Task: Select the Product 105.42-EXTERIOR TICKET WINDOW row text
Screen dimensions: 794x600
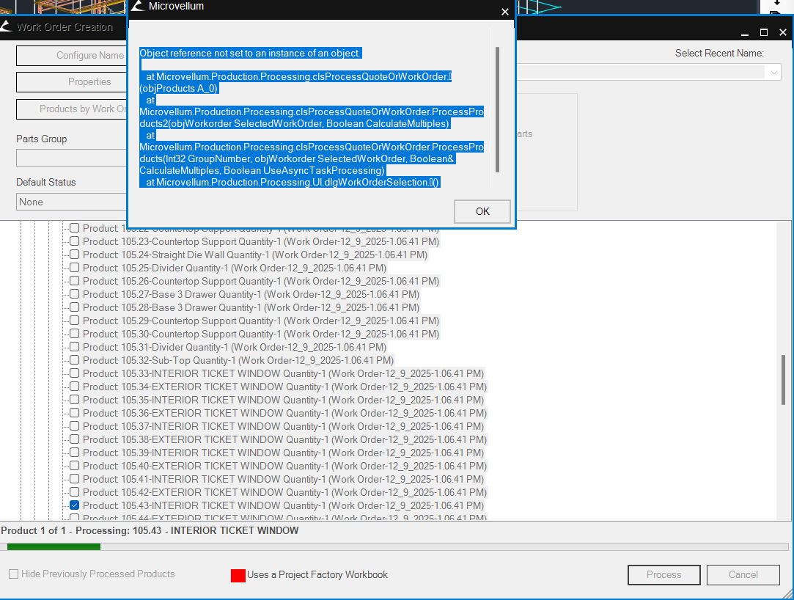Action: [x=284, y=492]
